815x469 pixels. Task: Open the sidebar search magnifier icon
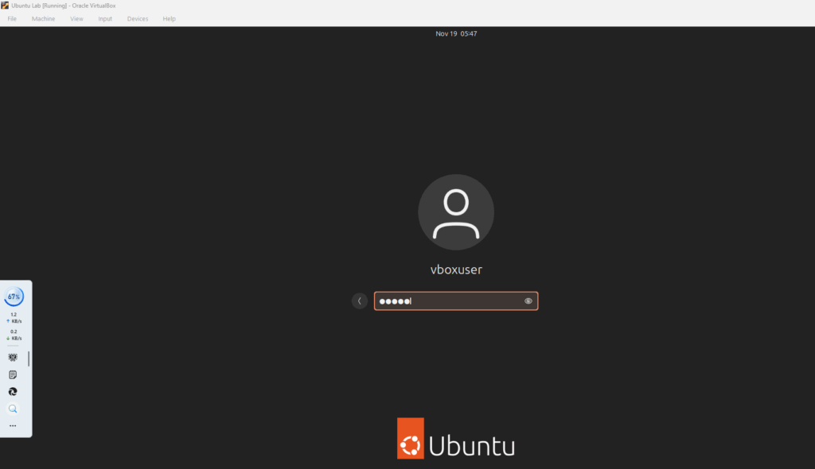tap(12, 408)
